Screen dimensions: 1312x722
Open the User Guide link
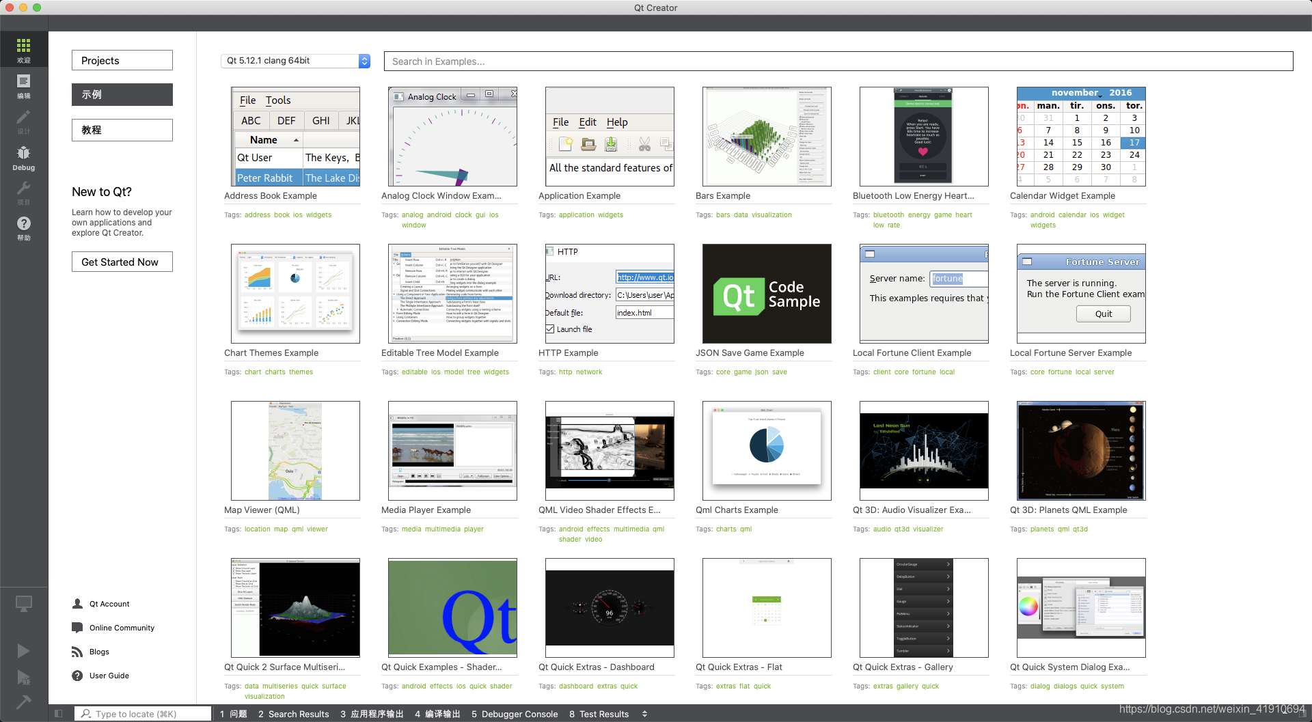pos(109,676)
